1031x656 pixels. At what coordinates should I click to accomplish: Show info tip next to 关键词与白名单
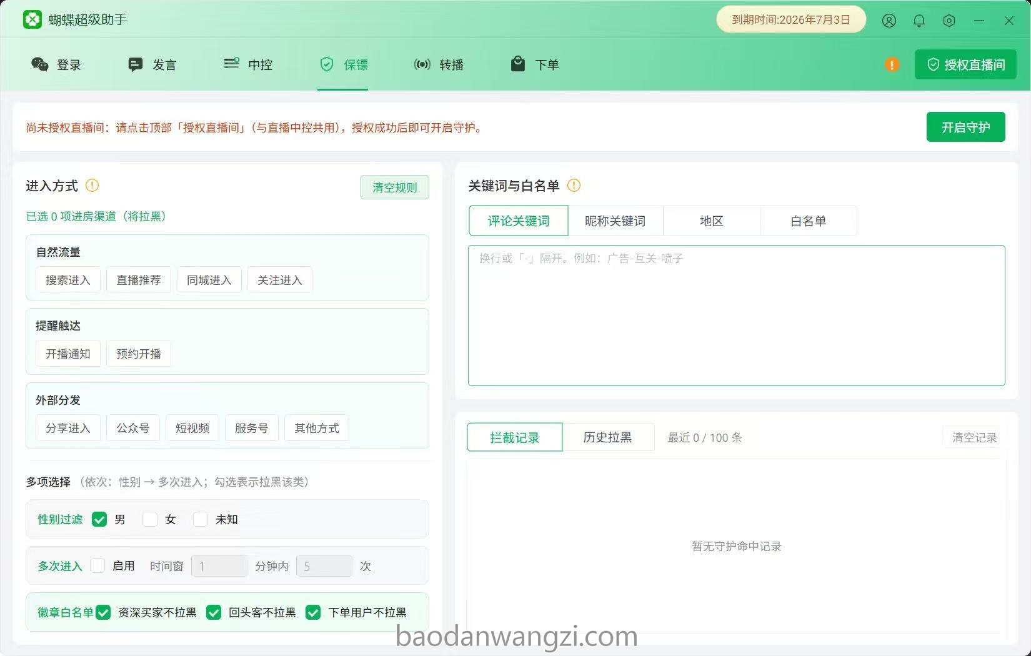(574, 186)
